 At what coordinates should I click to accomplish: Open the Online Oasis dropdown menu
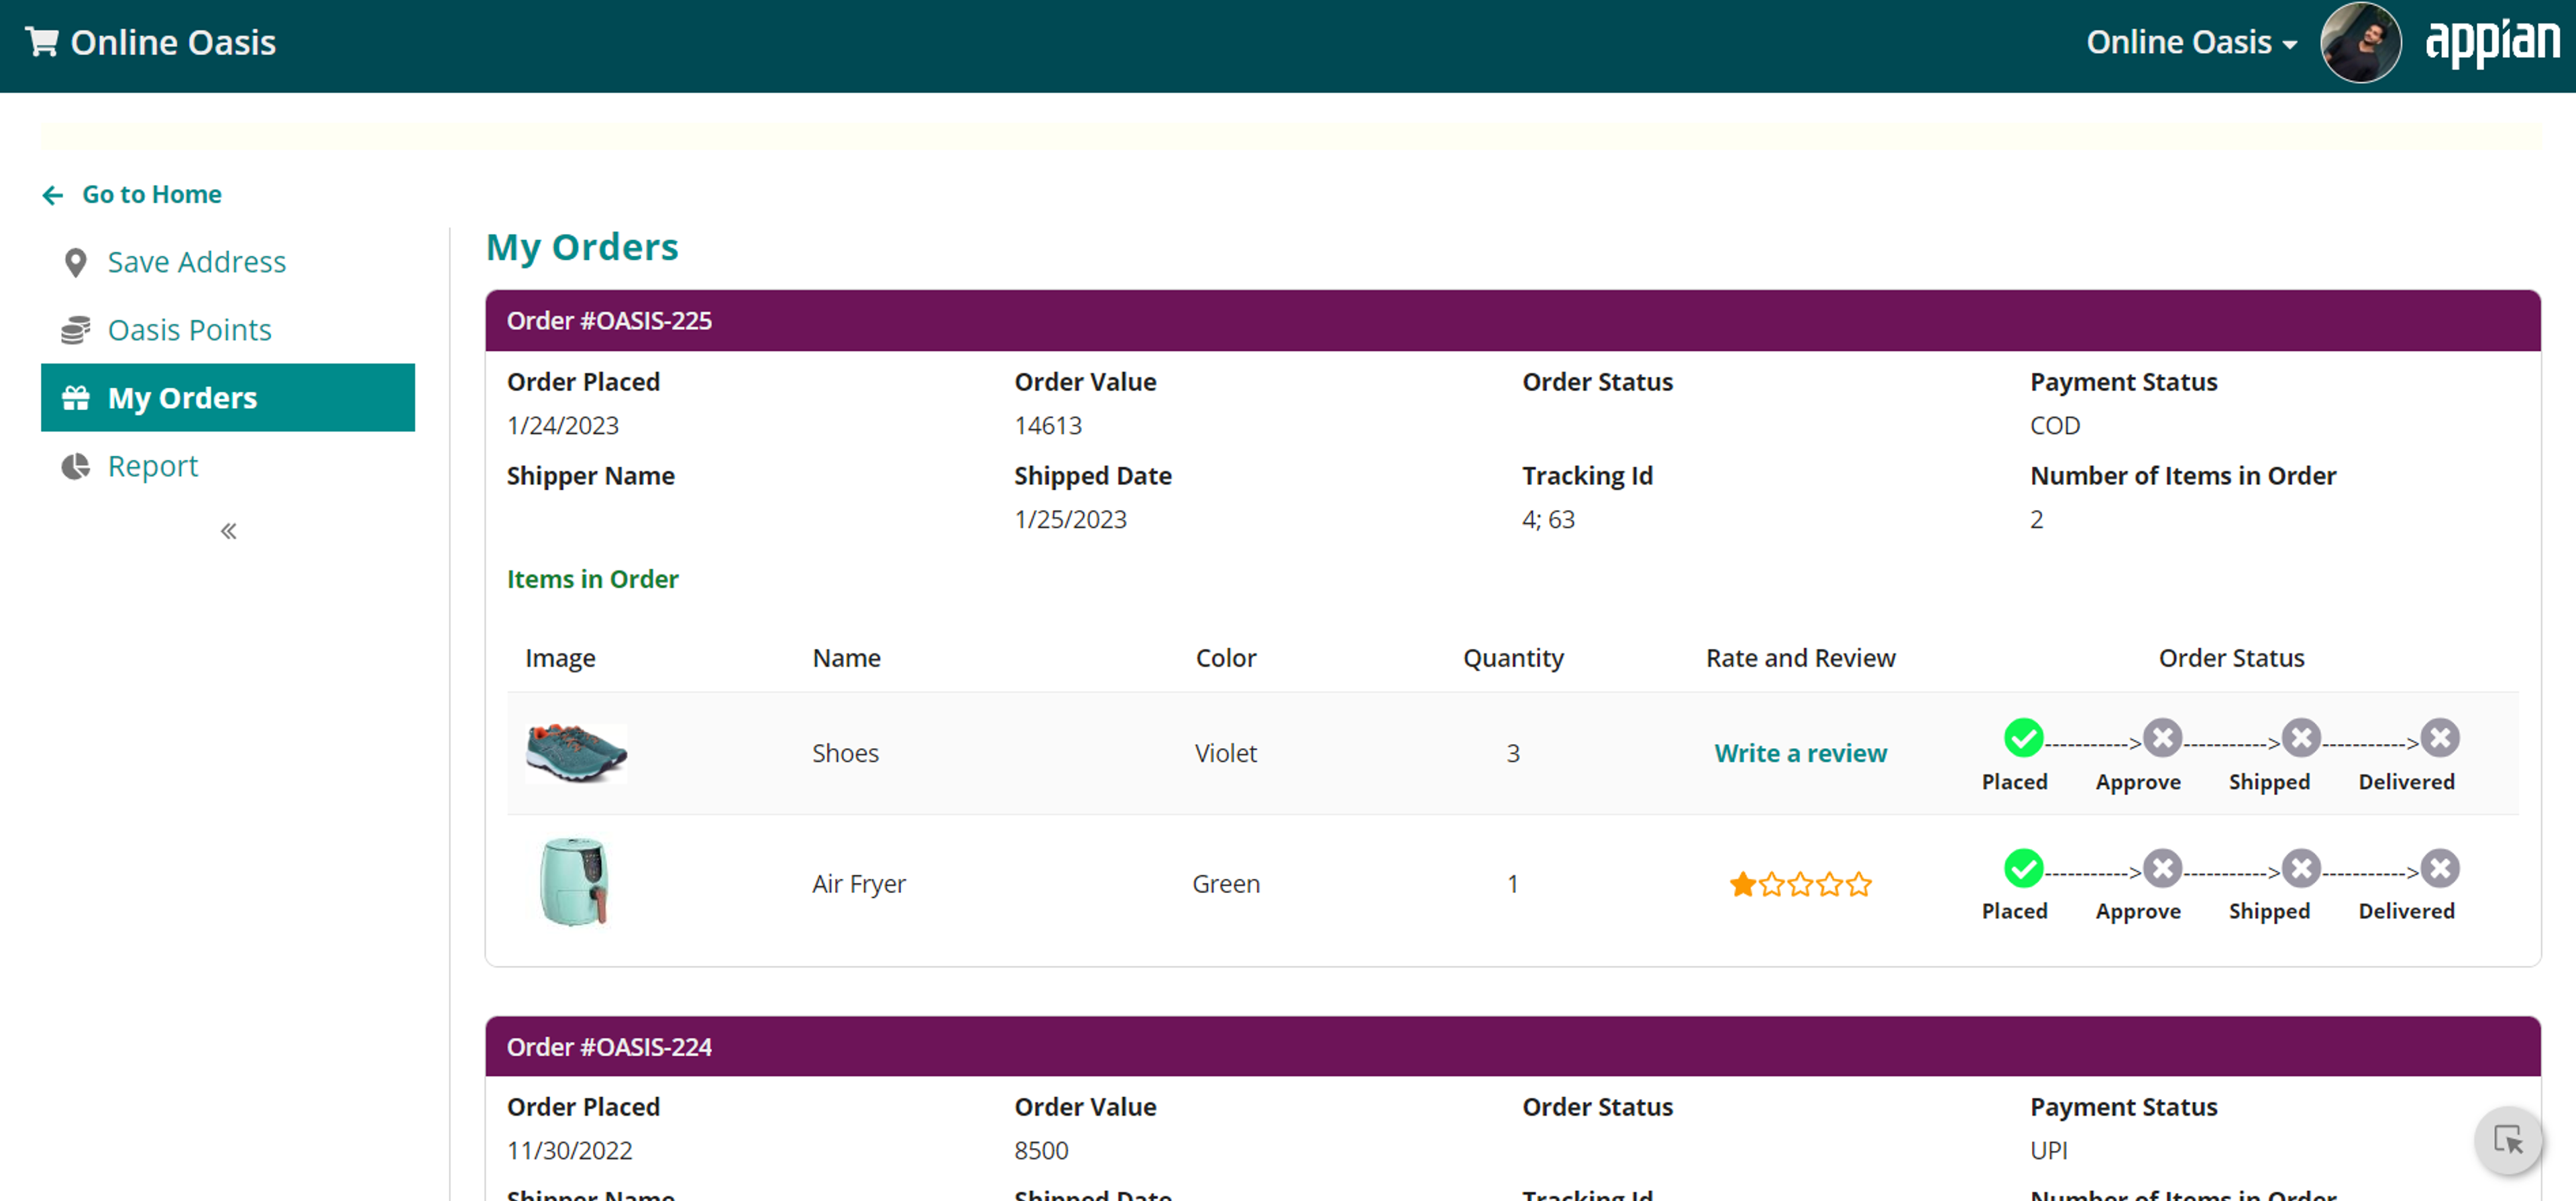coord(2191,42)
